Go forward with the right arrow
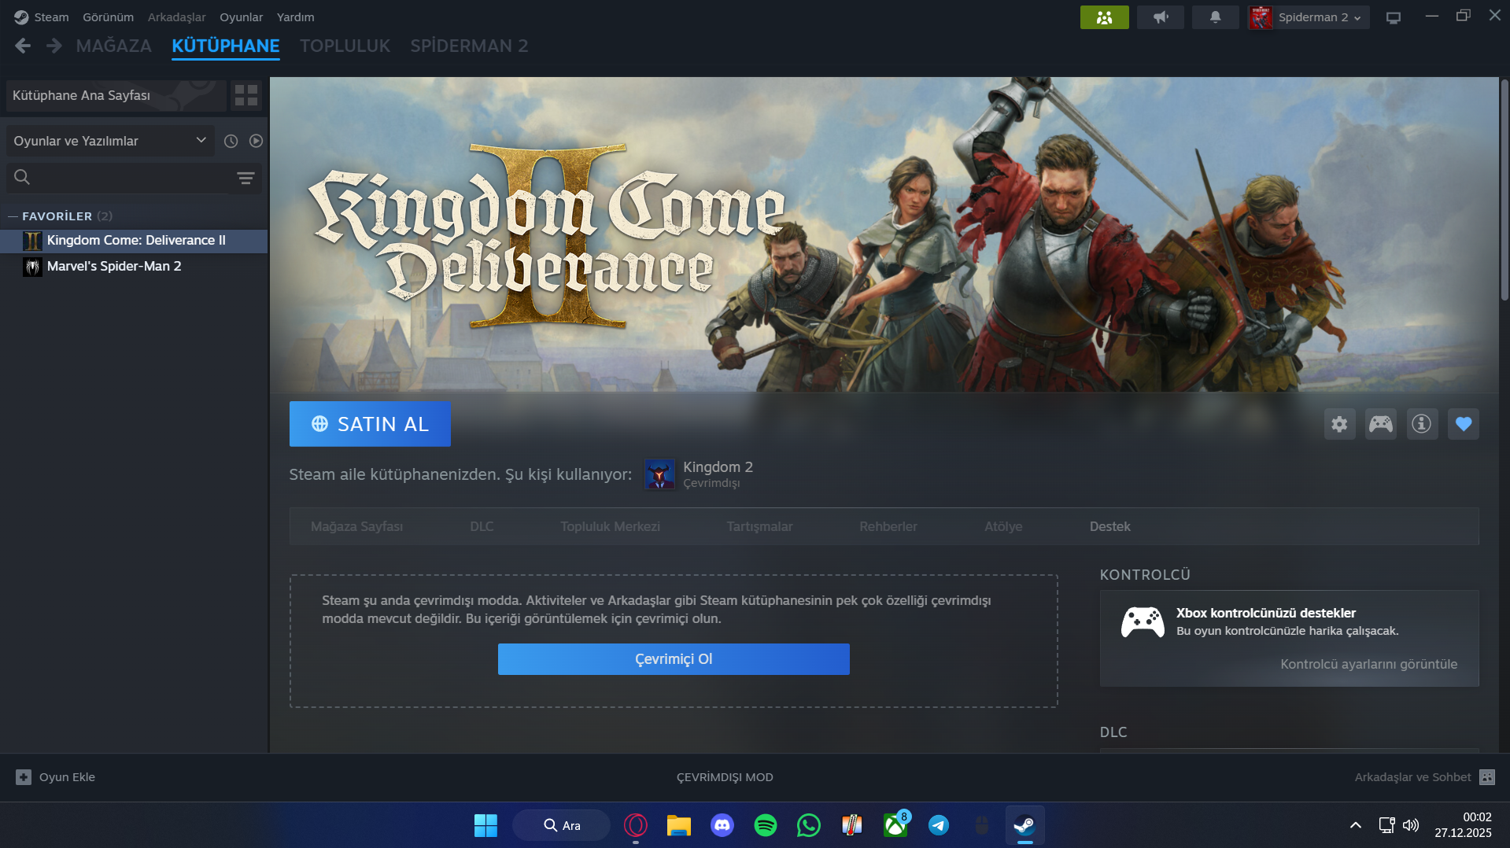The image size is (1510, 848). 54,46
